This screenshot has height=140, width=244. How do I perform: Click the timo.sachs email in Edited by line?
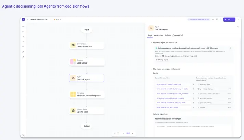(172, 56)
